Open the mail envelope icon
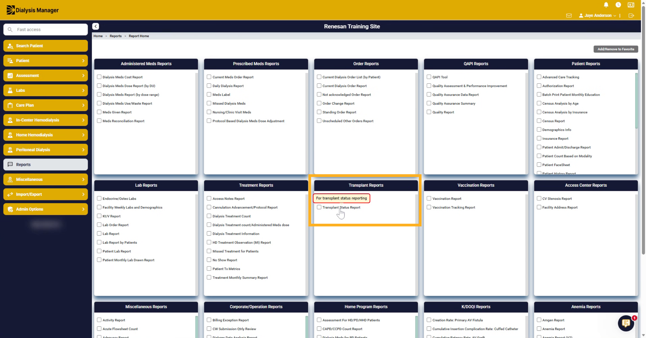 point(569,16)
